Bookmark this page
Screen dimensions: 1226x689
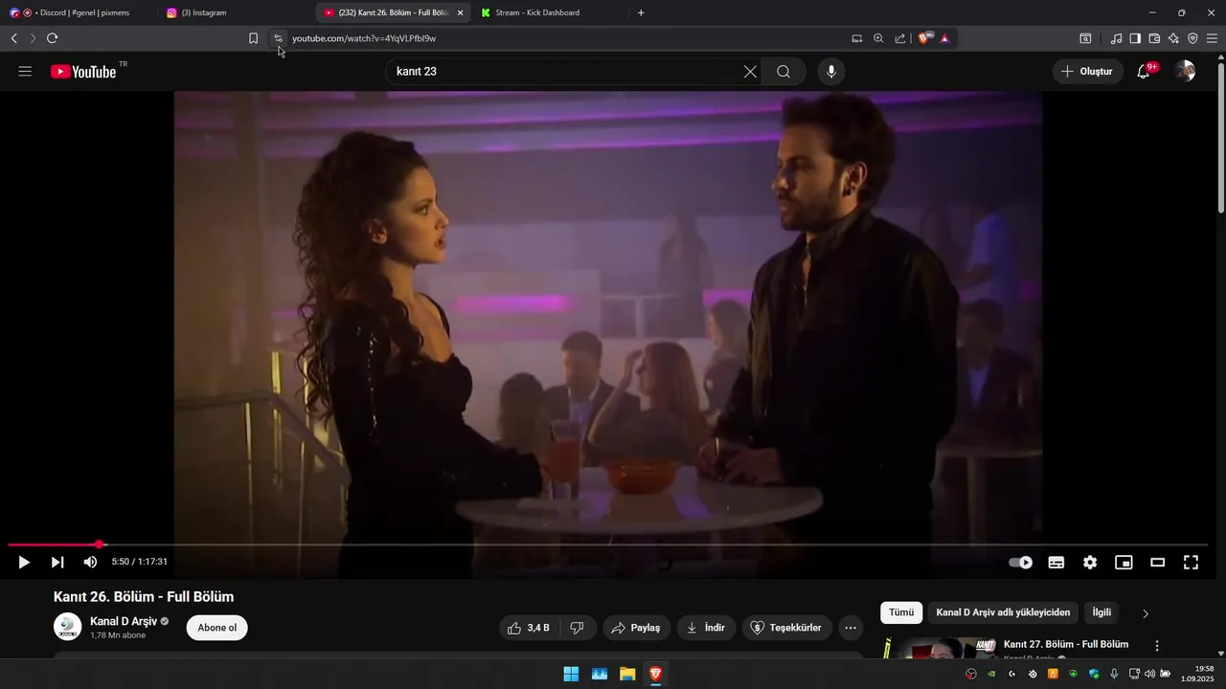click(253, 38)
